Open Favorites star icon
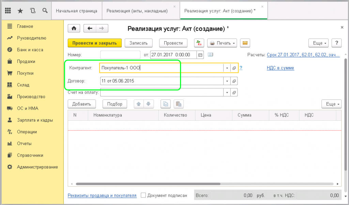 20,11
